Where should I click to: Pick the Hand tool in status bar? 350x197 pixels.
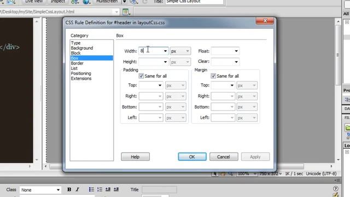tap(223, 173)
